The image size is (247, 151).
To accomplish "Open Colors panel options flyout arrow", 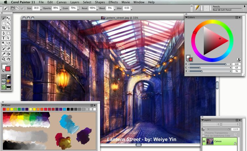I will 240,17.
